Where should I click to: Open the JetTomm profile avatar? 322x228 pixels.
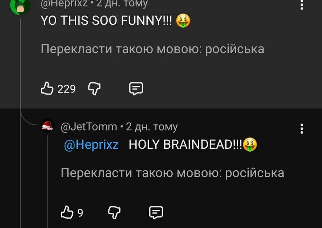click(x=47, y=126)
